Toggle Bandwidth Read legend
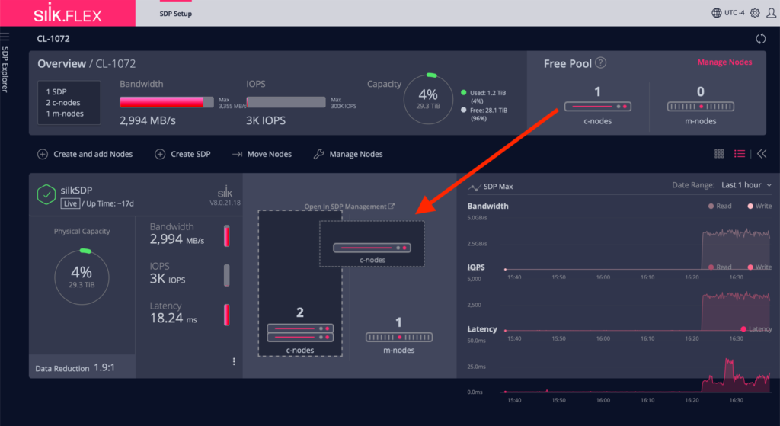The image size is (780, 426). tap(720, 206)
